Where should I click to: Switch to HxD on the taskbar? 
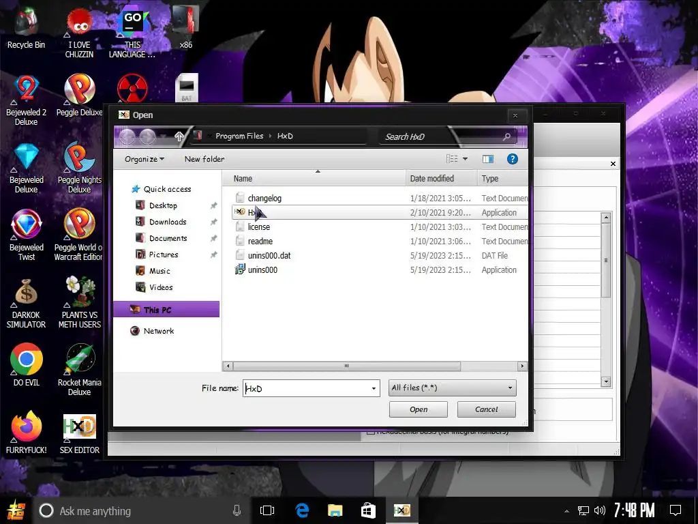401,510
